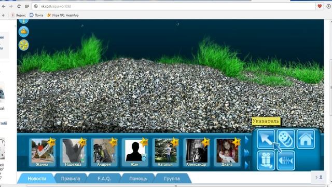Visit friend Жанна's aquarium

tap(42, 152)
